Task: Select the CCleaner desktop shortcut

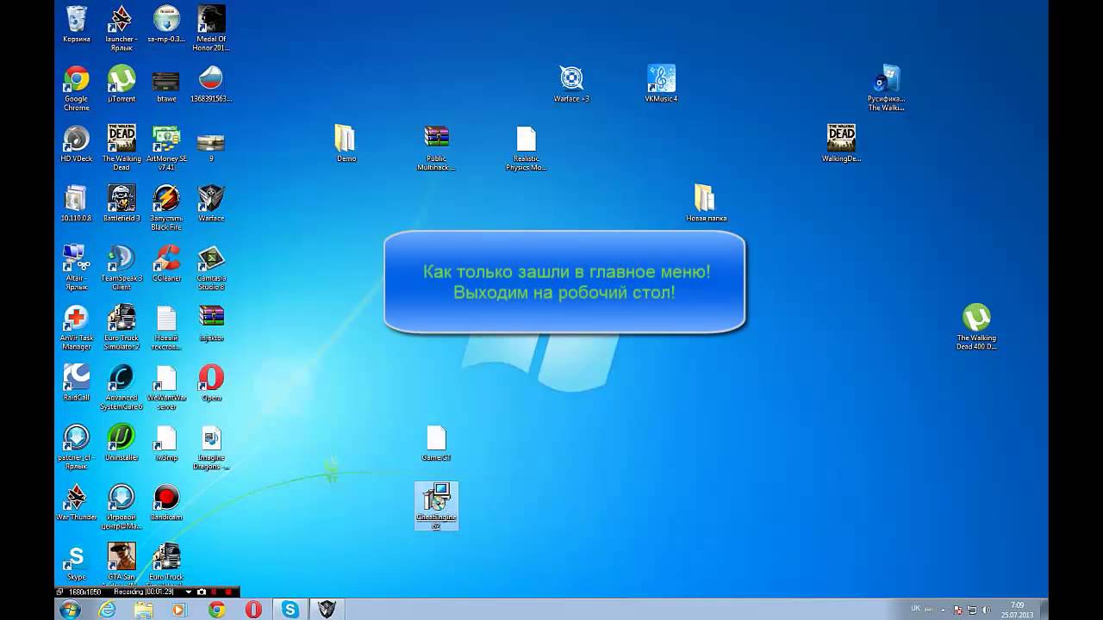Action: click(166, 263)
